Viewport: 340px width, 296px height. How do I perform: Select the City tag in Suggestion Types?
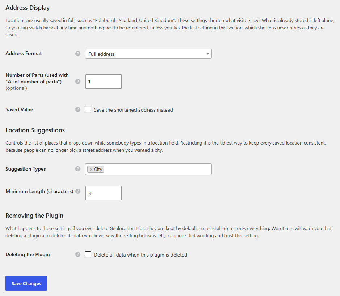point(98,169)
